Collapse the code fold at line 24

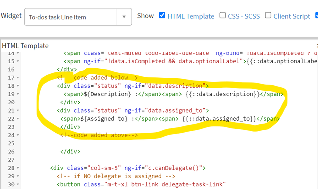(18, 135)
